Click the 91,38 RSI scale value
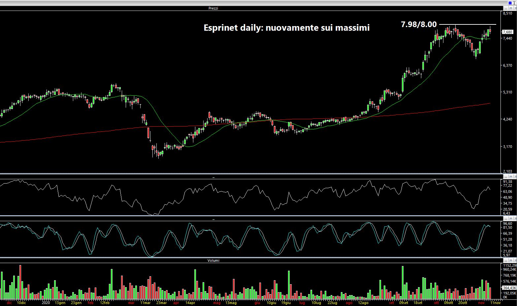The width and height of the screenshot is (517, 306). point(507,182)
